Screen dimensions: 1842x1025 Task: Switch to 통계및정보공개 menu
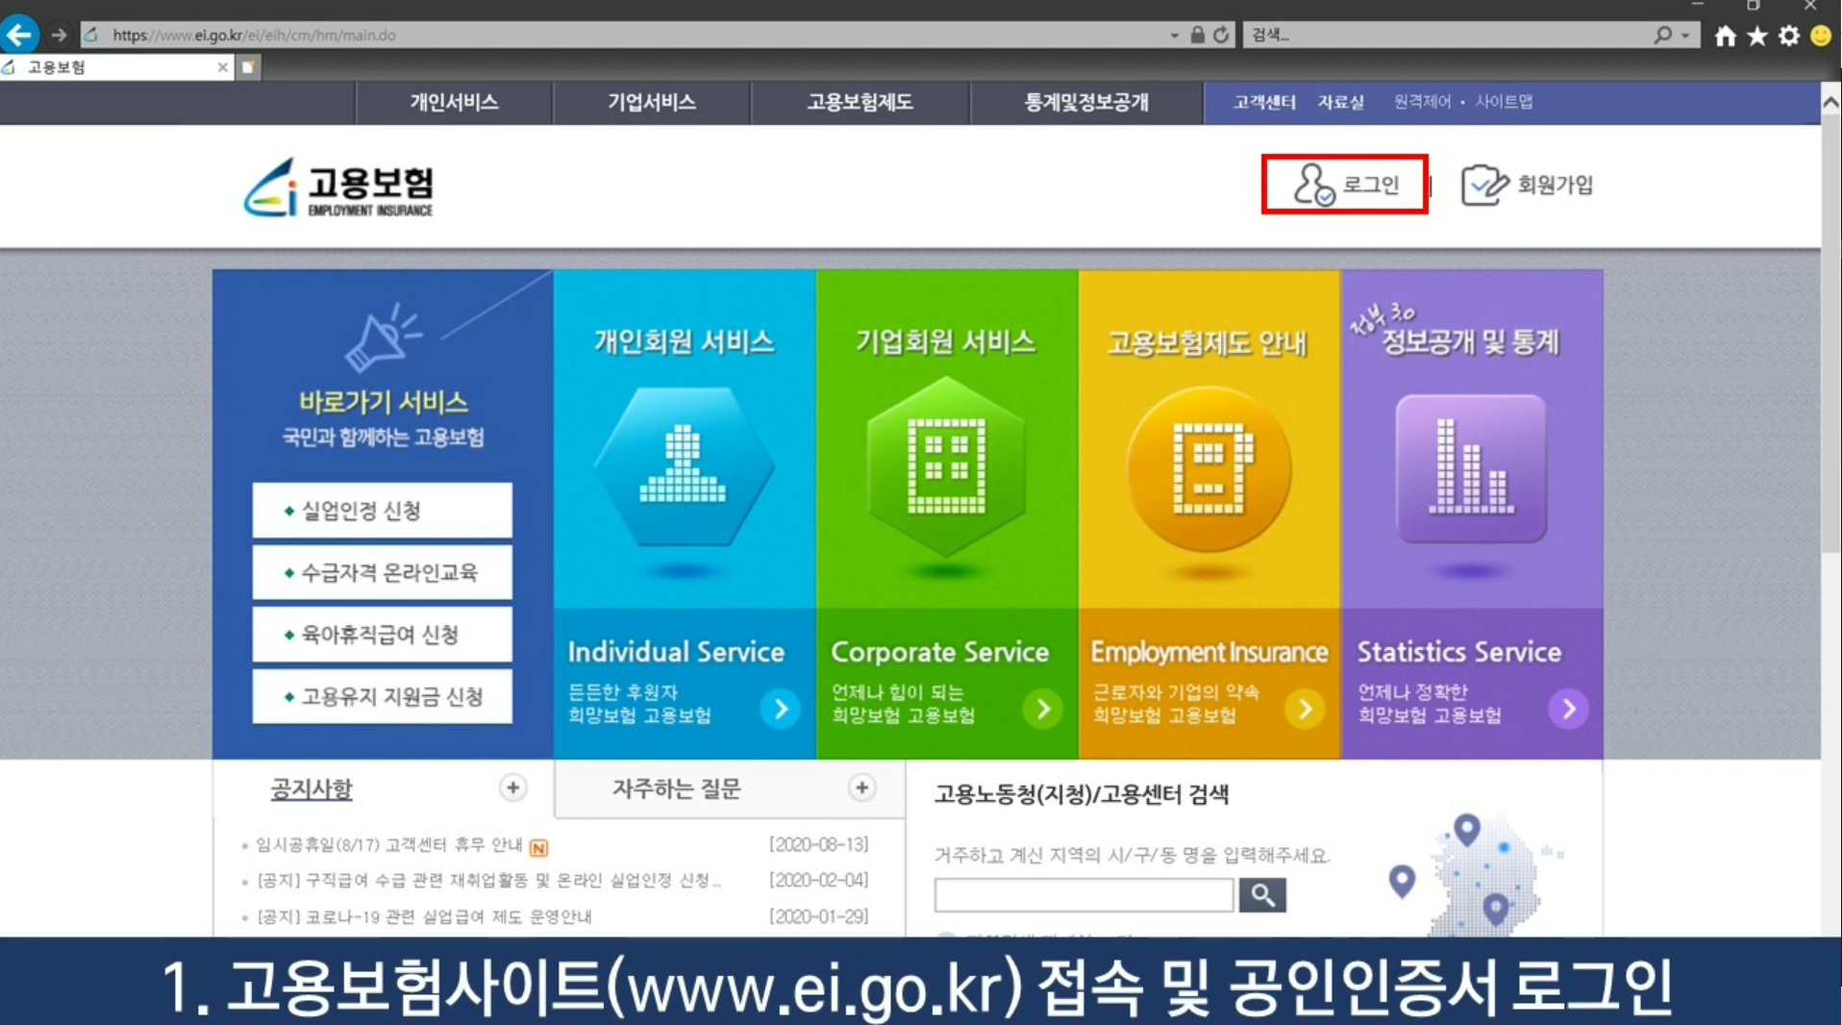point(1085,102)
